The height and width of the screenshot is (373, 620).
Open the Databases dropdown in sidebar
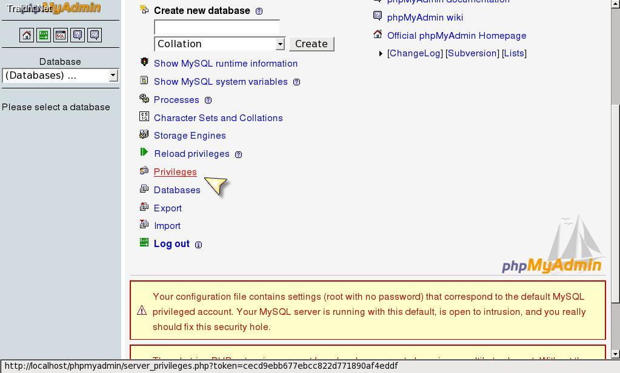[60, 76]
